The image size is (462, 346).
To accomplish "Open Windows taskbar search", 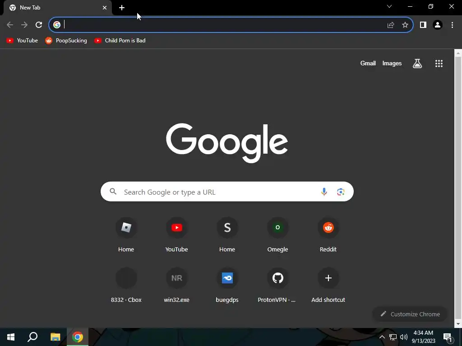I will 32,337.
